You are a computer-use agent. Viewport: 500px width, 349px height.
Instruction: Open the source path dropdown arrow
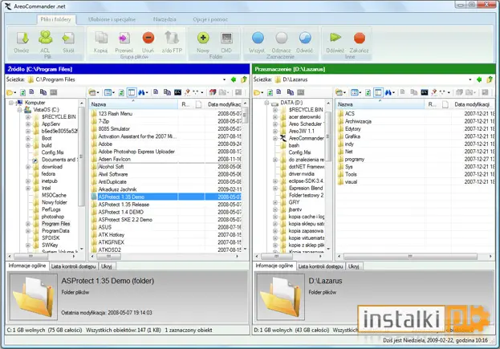[x=224, y=79]
